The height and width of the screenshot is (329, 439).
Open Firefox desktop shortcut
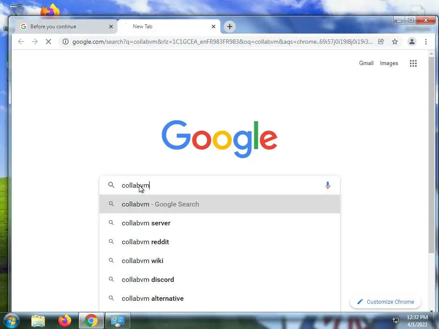tap(50, 10)
